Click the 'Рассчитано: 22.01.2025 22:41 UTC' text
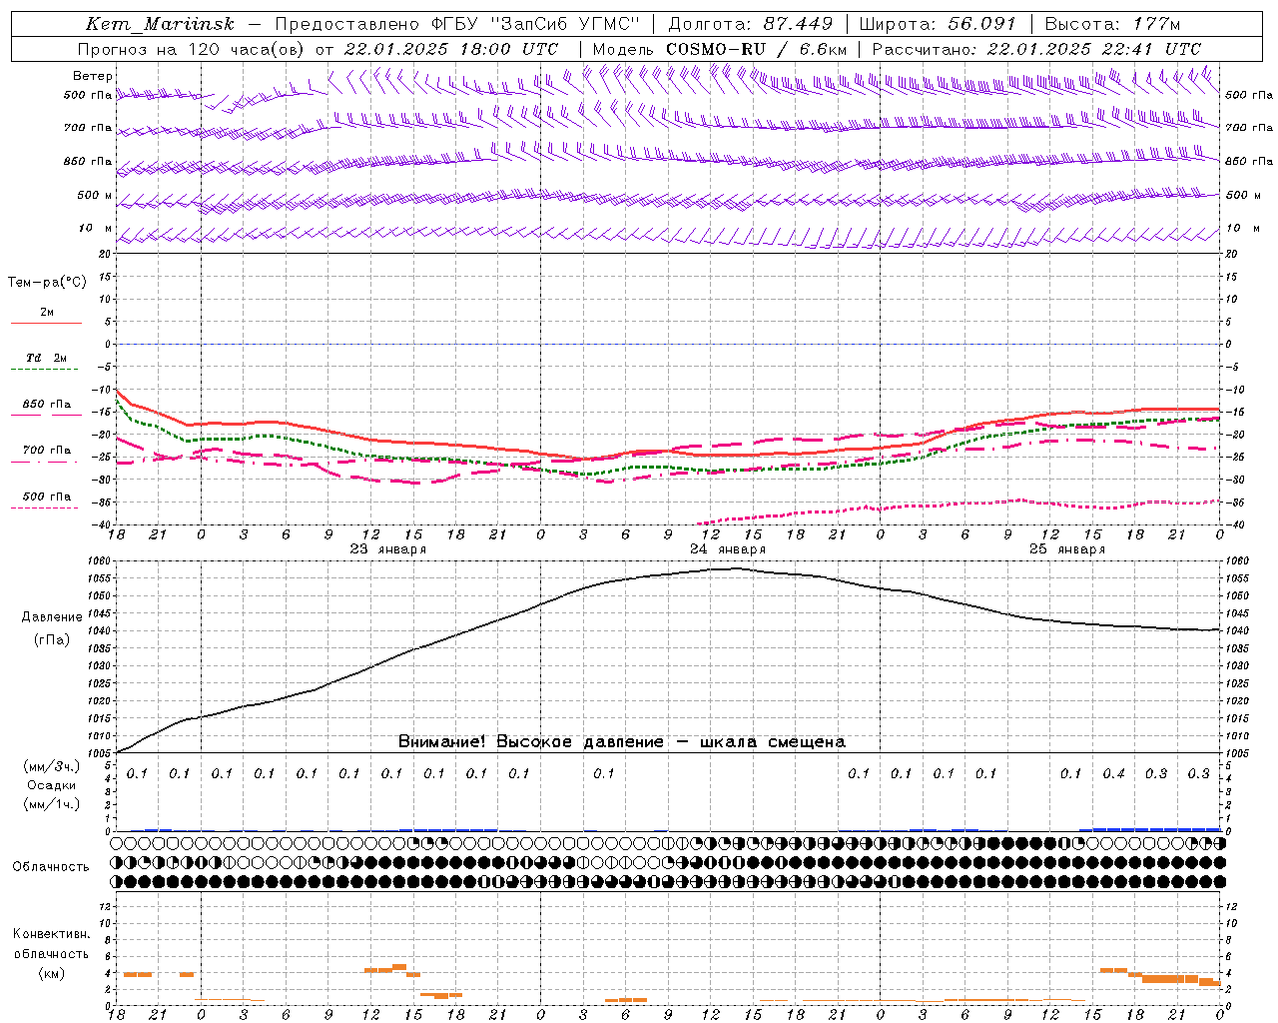The image size is (1278, 1023). point(1036,49)
